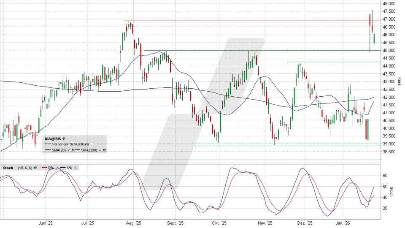Uncheck the SMA(200) visibility checkbox
Image resolution: width=405 pixels, height=228 pixels.
pos(100,150)
